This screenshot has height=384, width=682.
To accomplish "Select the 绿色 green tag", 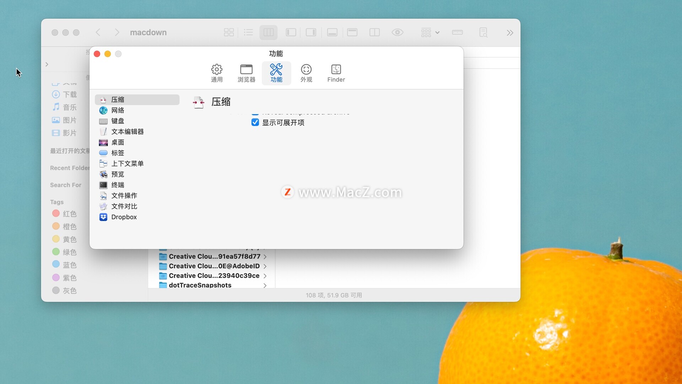I will pyautogui.click(x=65, y=252).
